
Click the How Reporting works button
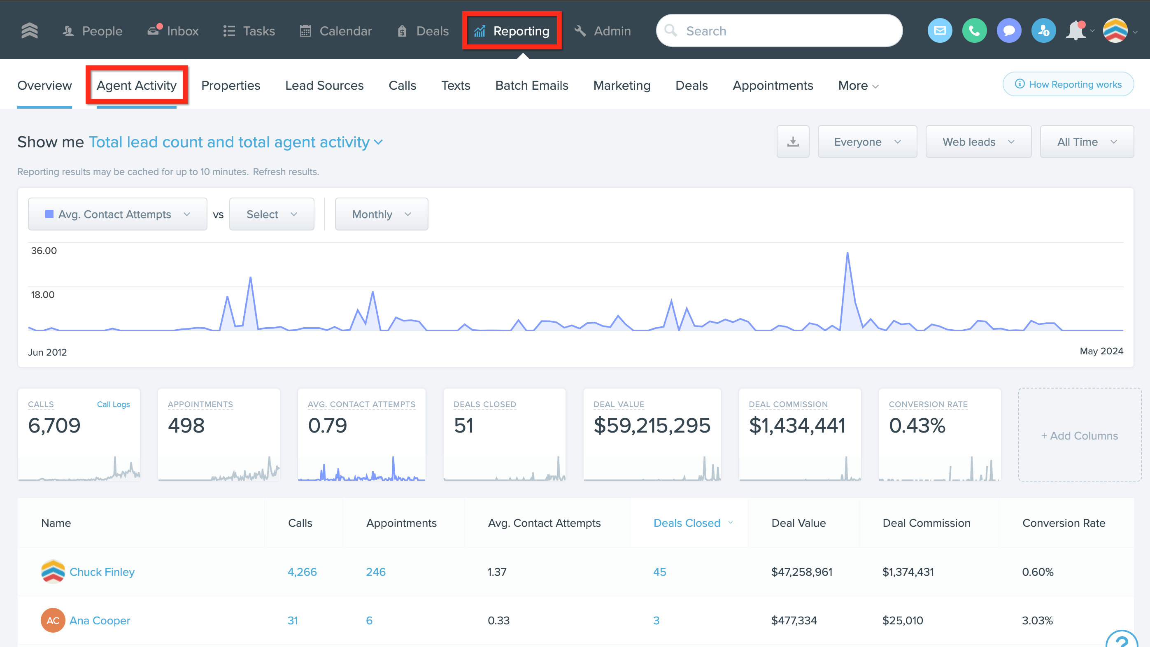(1069, 84)
